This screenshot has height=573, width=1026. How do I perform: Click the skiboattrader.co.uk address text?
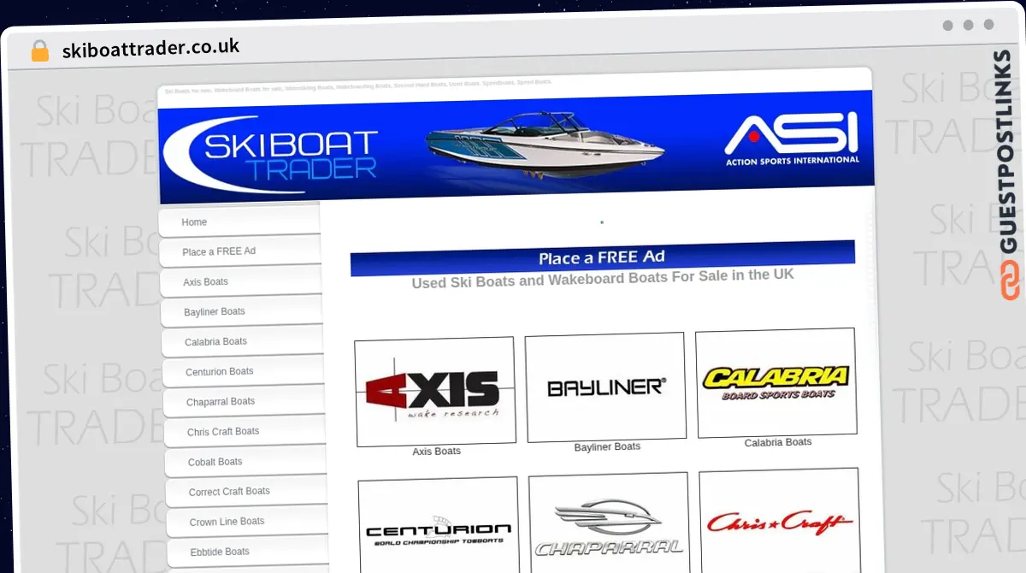tap(150, 48)
